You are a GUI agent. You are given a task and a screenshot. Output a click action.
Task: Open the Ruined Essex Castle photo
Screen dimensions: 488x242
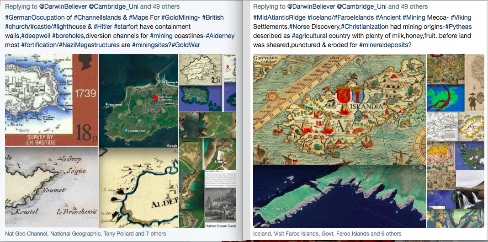click(220, 207)
